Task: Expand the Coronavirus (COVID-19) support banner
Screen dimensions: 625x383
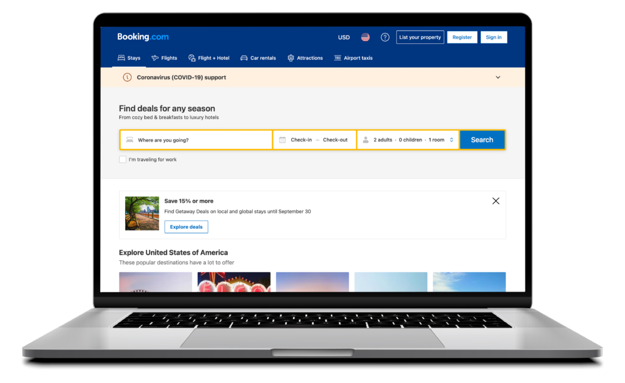Action: click(498, 77)
